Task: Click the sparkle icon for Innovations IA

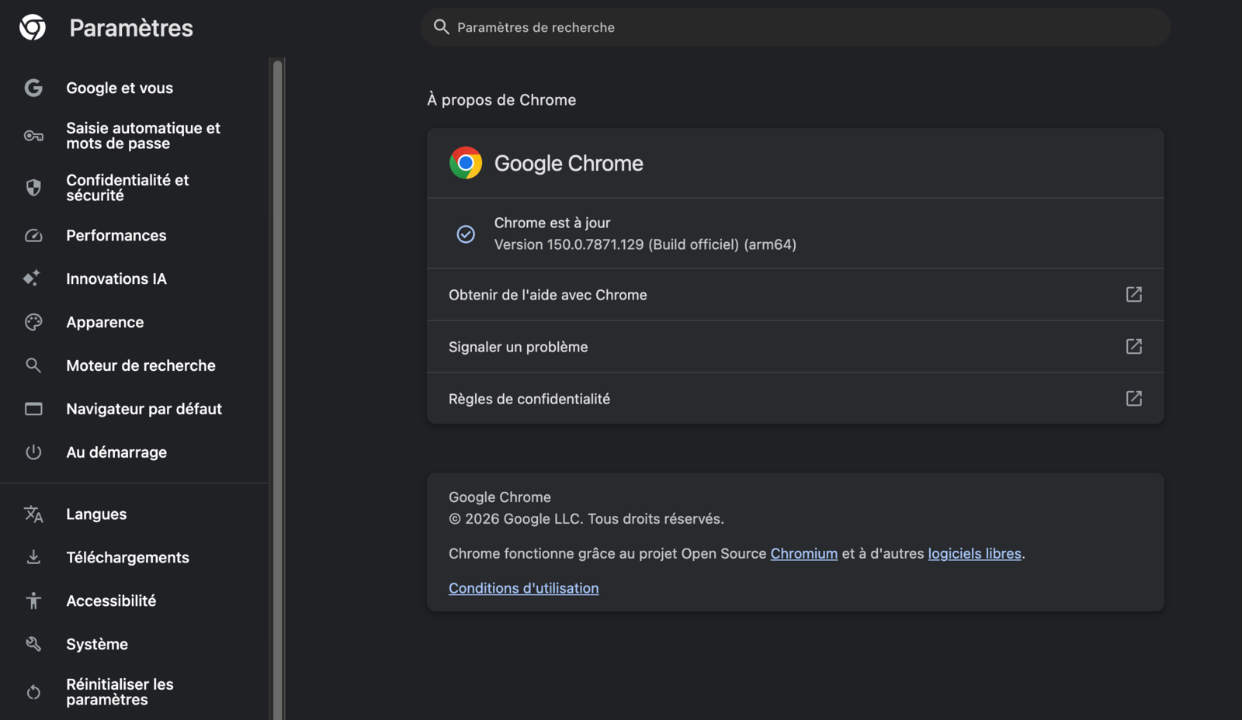Action: 32,278
